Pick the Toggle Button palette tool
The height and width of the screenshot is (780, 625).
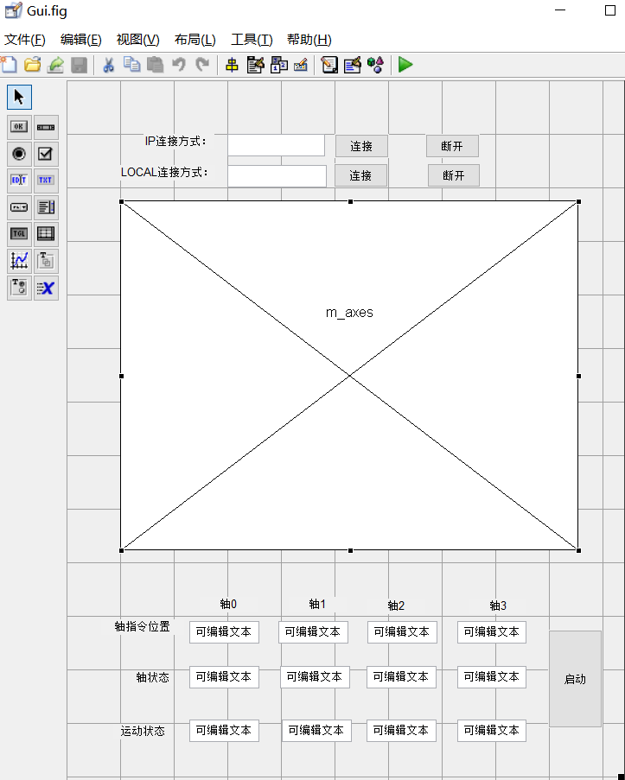tap(19, 234)
